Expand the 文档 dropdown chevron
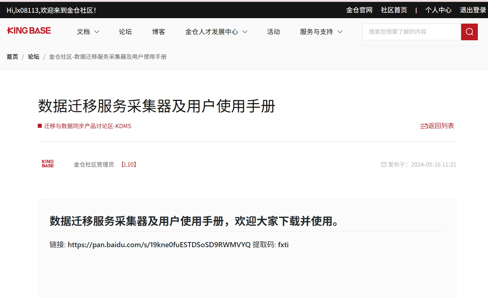 [97, 32]
